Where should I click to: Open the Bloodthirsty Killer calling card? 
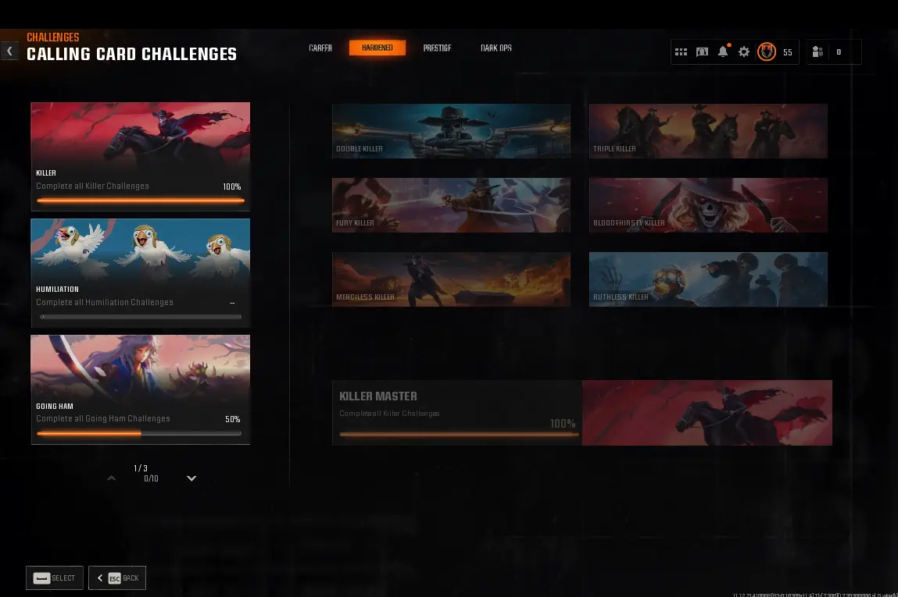[x=708, y=205]
